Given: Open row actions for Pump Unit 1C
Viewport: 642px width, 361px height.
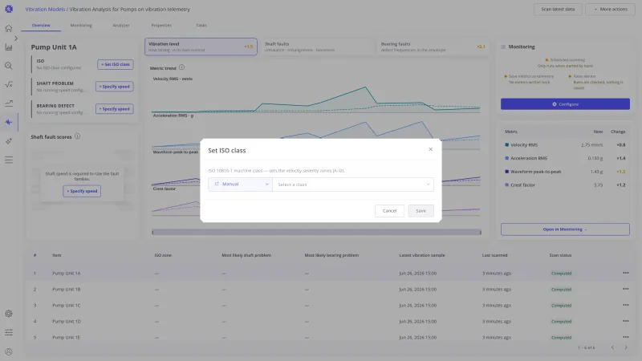Looking at the screenshot, I should click(626, 305).
